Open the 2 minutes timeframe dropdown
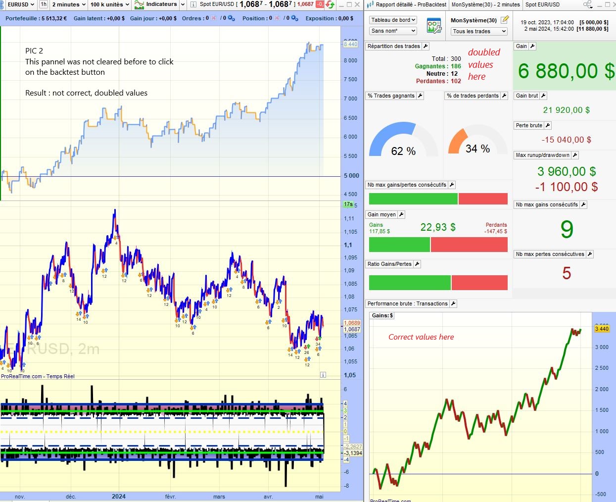 pos(69,4)
